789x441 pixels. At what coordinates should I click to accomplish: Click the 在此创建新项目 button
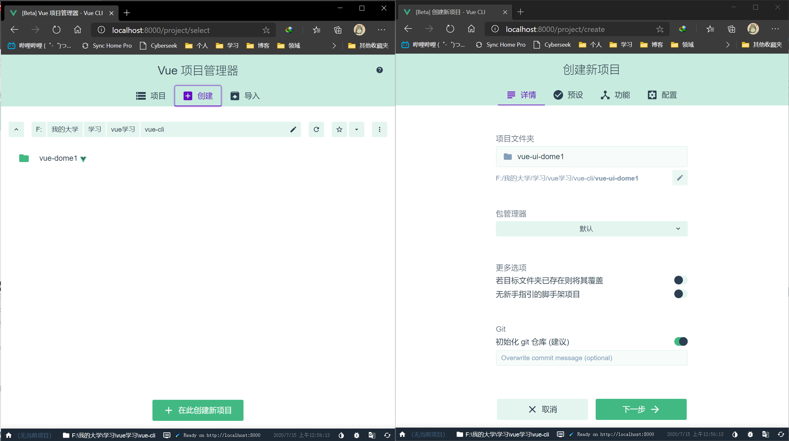(x=197, y=410)
